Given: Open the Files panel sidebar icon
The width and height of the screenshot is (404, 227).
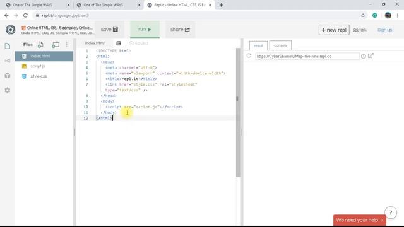Looking at the screenshot, I should click(x=8, y=46).
